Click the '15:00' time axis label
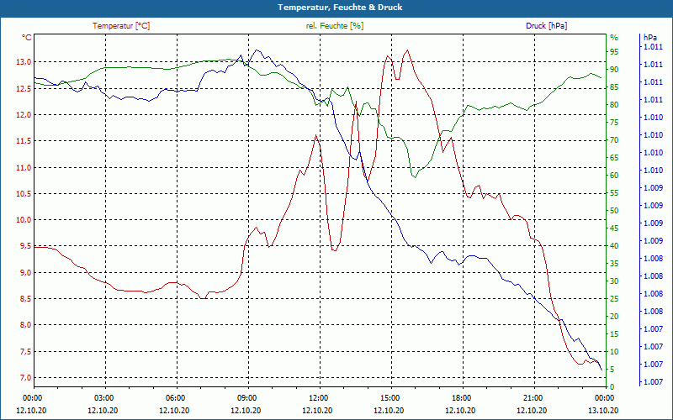Screen dimensions: 673x420 point(389,397)
